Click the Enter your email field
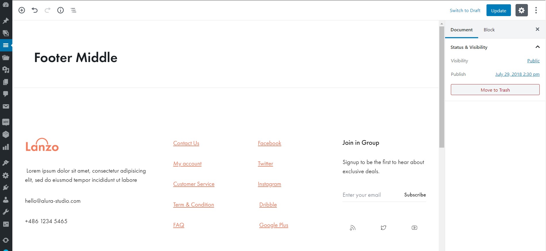The image size is (546, 251). [x=369, y=195]
